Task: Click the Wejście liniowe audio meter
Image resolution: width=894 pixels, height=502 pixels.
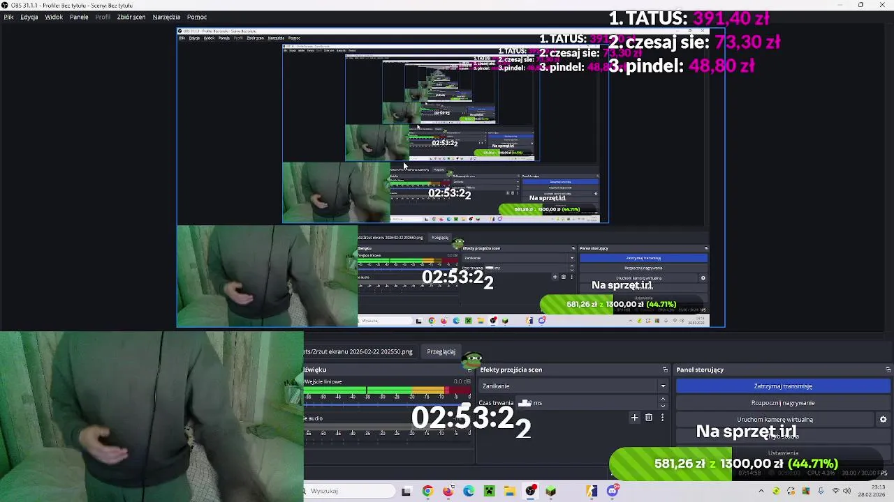Action: pos(388,390)
